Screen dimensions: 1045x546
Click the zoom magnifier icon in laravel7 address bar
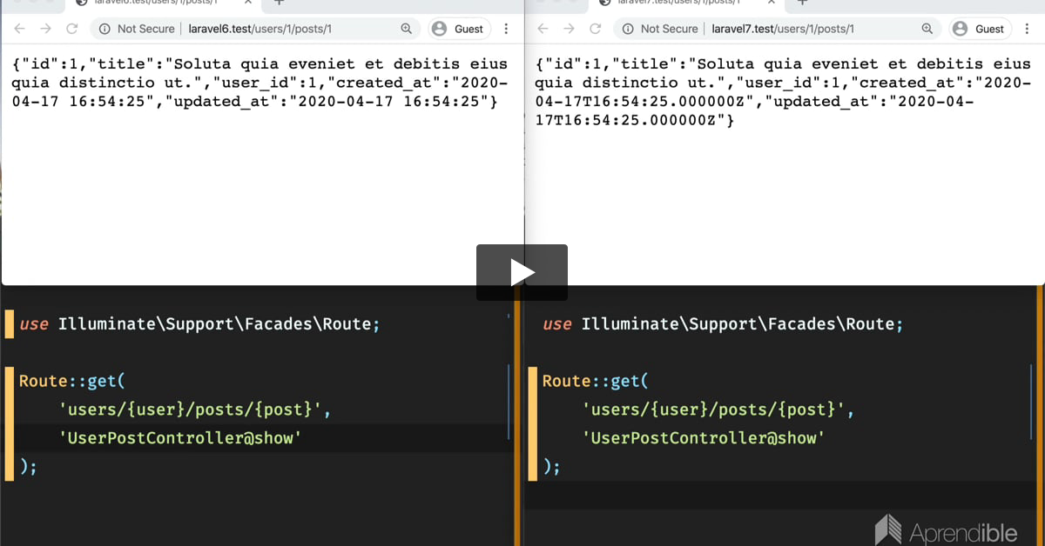[928, 29]
